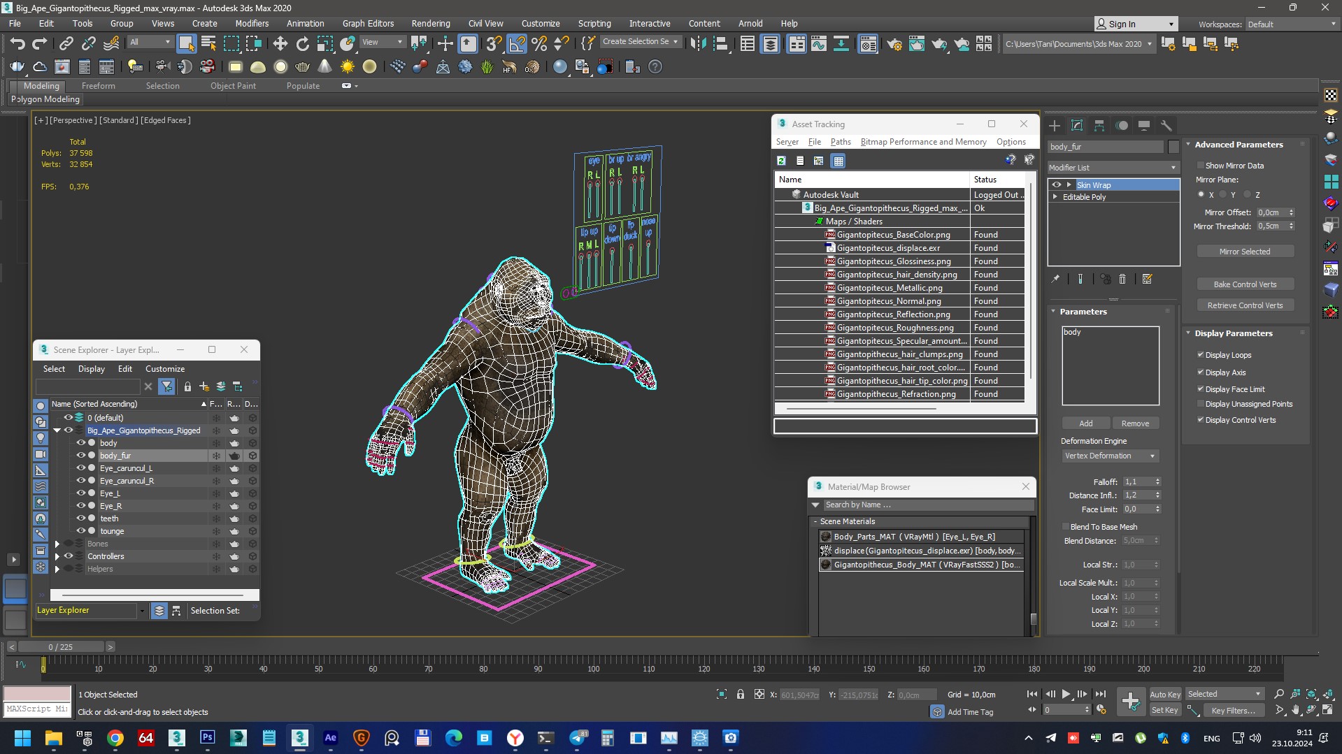1342x754 pixels.
Task: Enable Blend To Base Mesh checkbox
Action: coord(1066,527)
